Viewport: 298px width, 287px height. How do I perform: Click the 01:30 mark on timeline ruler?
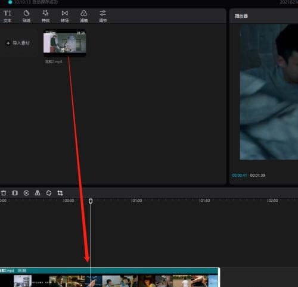205,201
